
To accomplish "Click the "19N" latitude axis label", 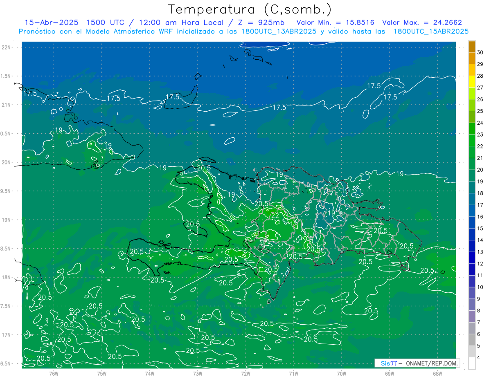I will click(x=6, y=220).
